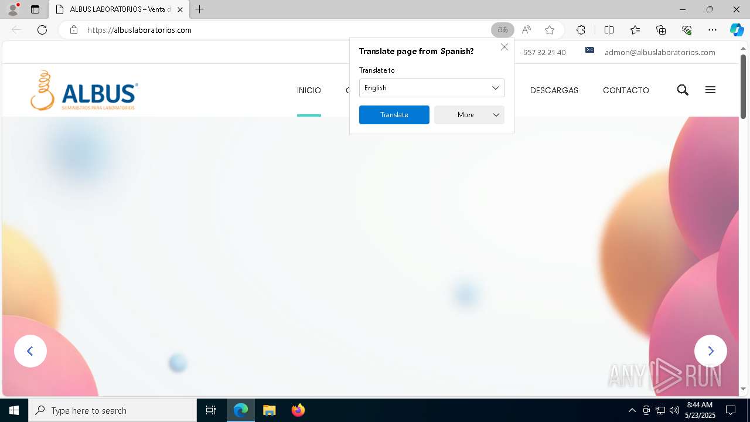Open Settings and more ellipsis menu
Image resolution: width=750 pixels, height=422 pixels.
[712, 30]
